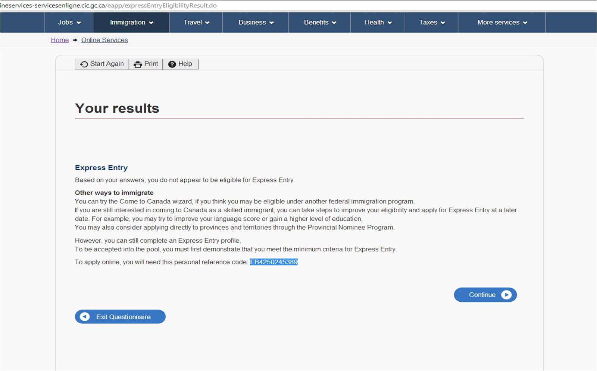Open the Benefits menu label

(316, 22)
